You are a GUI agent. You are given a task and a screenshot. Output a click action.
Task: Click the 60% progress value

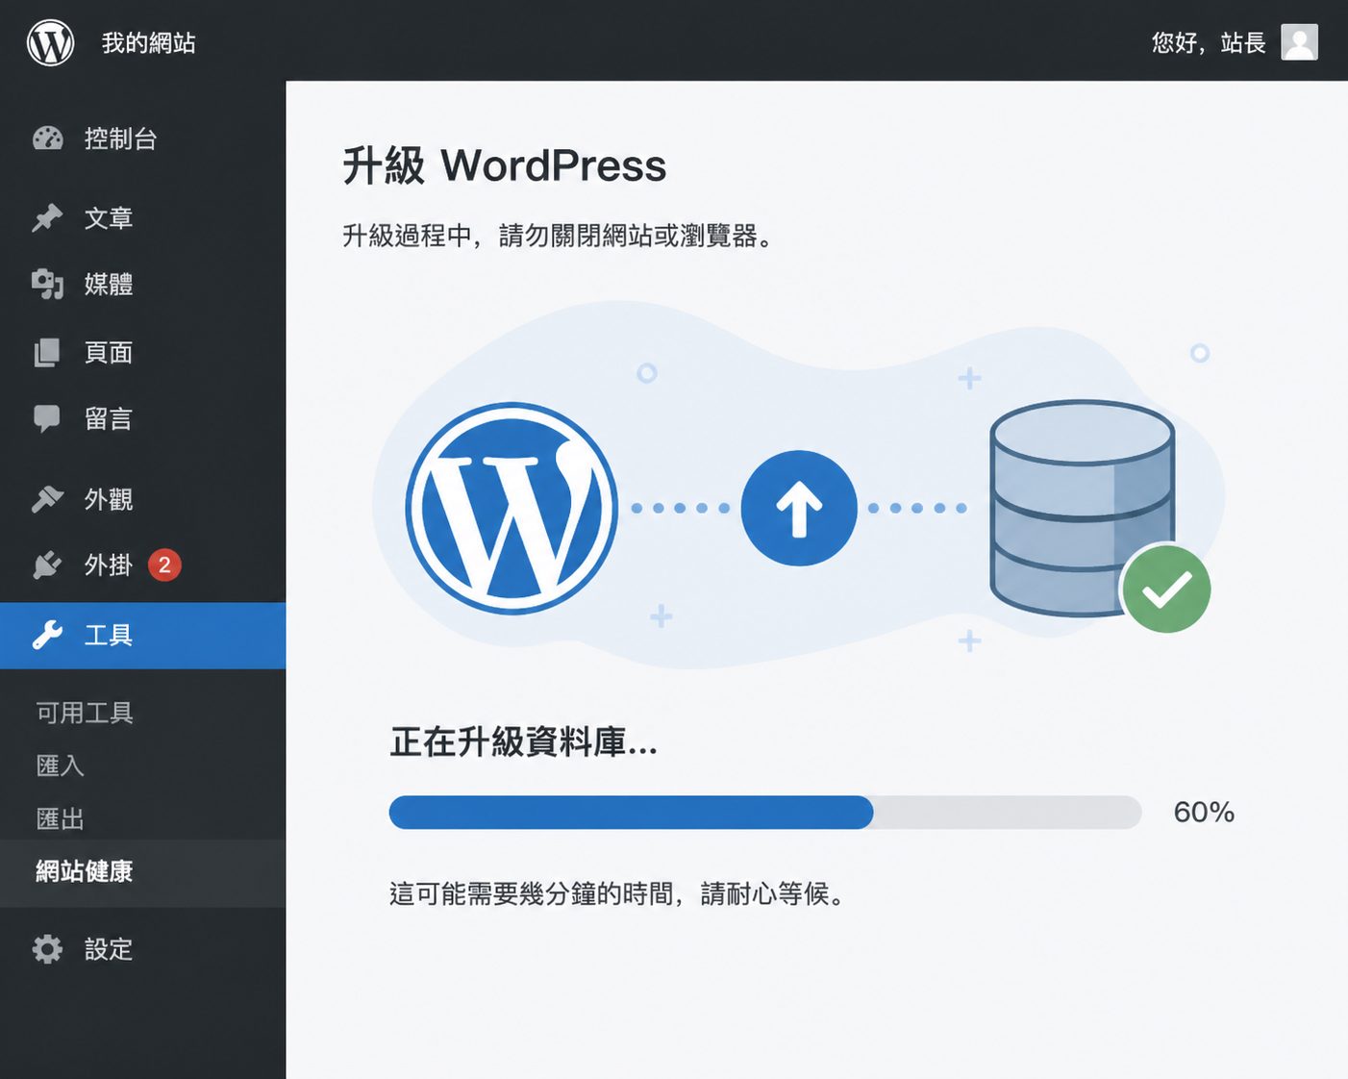[x=1204, y=813]
